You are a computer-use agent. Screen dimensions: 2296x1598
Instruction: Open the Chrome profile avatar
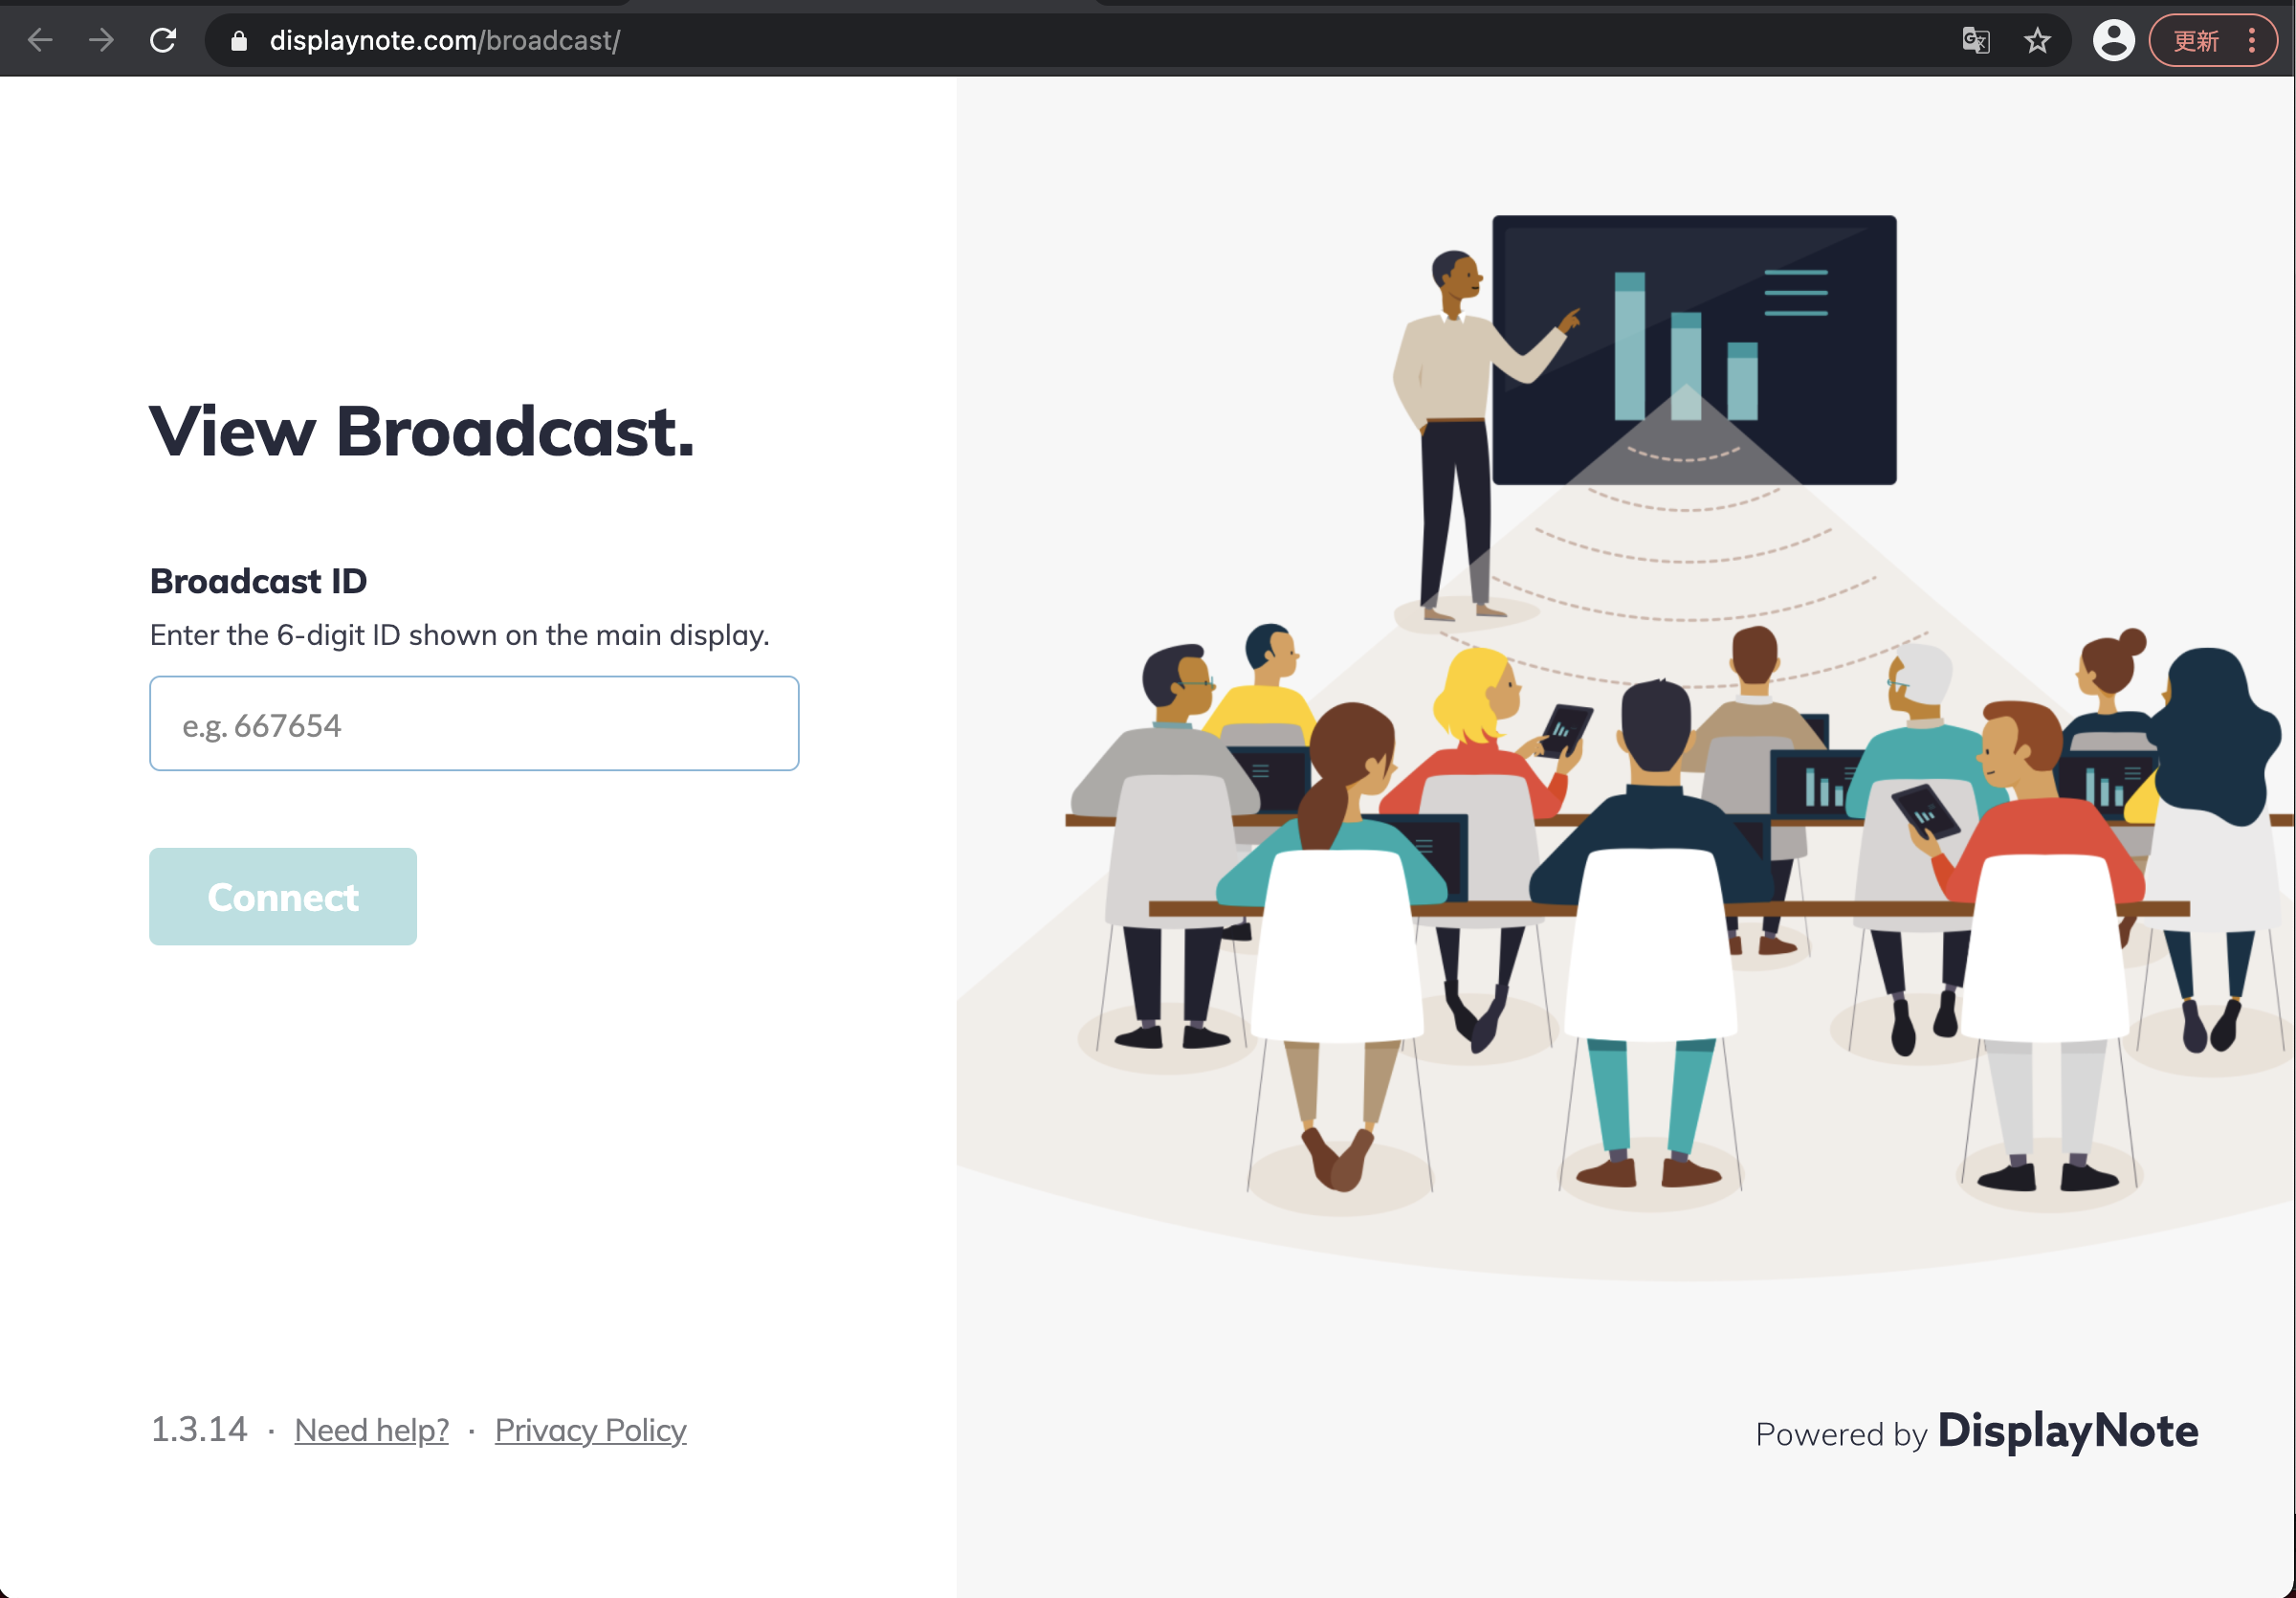[x=2113, y=40]
